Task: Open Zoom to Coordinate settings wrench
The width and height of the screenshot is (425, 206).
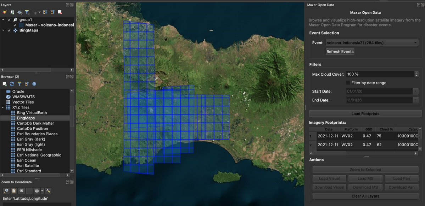Action: 48,191
